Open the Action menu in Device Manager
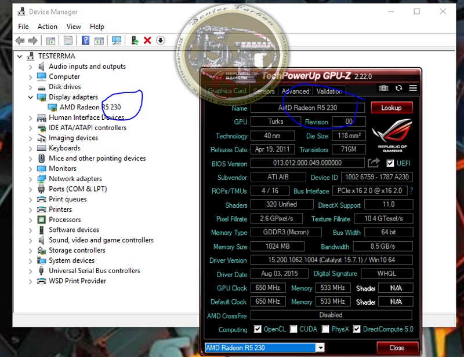464x357 pixels. click(x=47, y=27)
